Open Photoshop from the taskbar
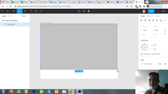 [34, 92]
